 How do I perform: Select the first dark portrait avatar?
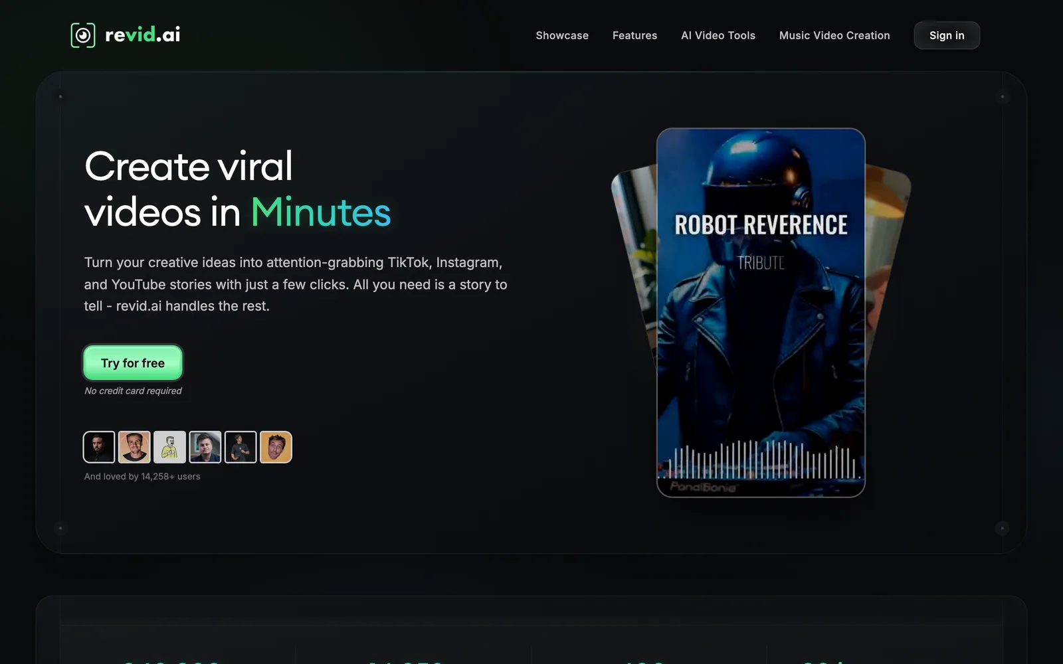click(99, 446)
